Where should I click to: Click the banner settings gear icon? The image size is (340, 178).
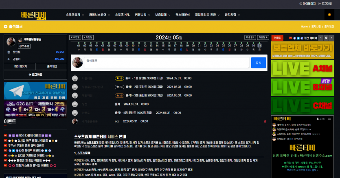click(326, 38)
